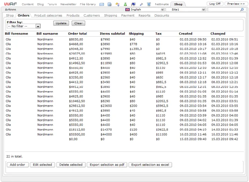The width and height of the screenshot is (249, 182).
Task: Click the Update filter button
Action: coord(61,23)
